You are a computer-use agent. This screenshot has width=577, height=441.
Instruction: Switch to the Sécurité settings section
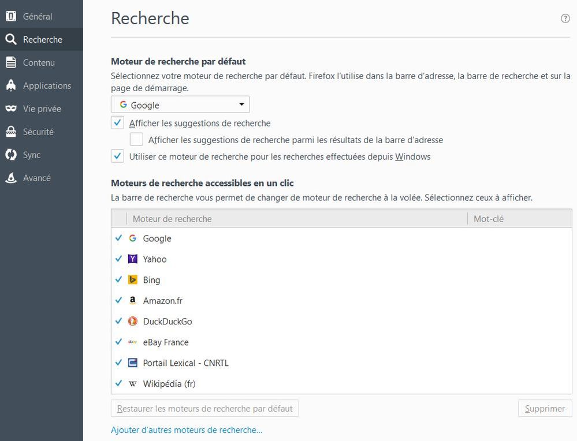pyautogui.click(x=38, y=132)
